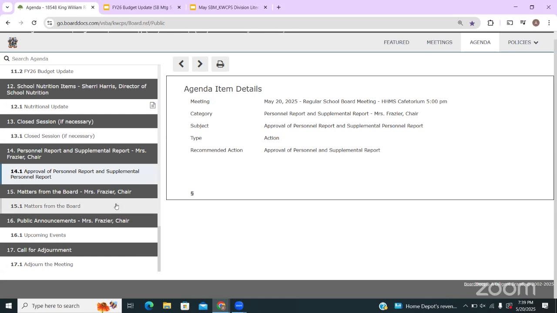Switch to FY26 Budget Update browser tab
The height and width of the screenshot is (313, 557).
pyautogui.click(x=141, y=7)
